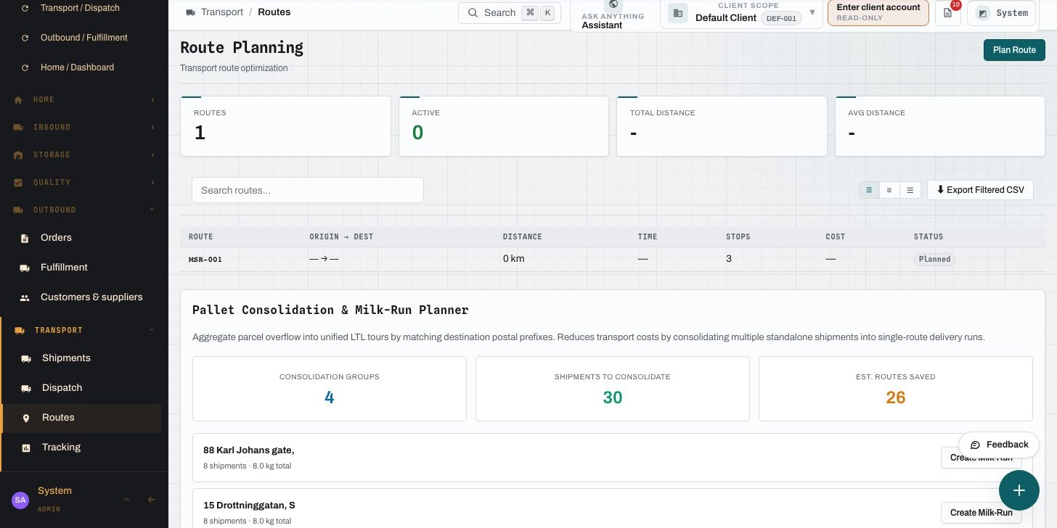This screenshot has width=1057, height=528.
Task: Select the compact row density view
Action: [x=869, y=190]
